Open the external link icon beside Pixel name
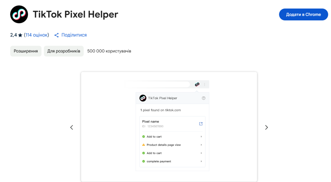This screenshot has width=331, height=182. point(201,124)
